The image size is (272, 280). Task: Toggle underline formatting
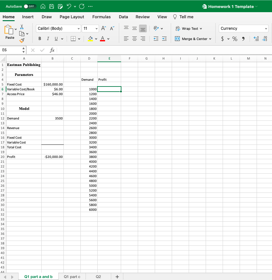[56, 38]
